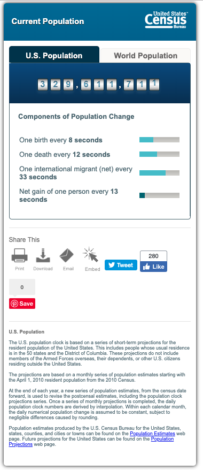The image size is (203, 470).
Task: Click the Components of Population Change heading
Action: click(76, 117)
